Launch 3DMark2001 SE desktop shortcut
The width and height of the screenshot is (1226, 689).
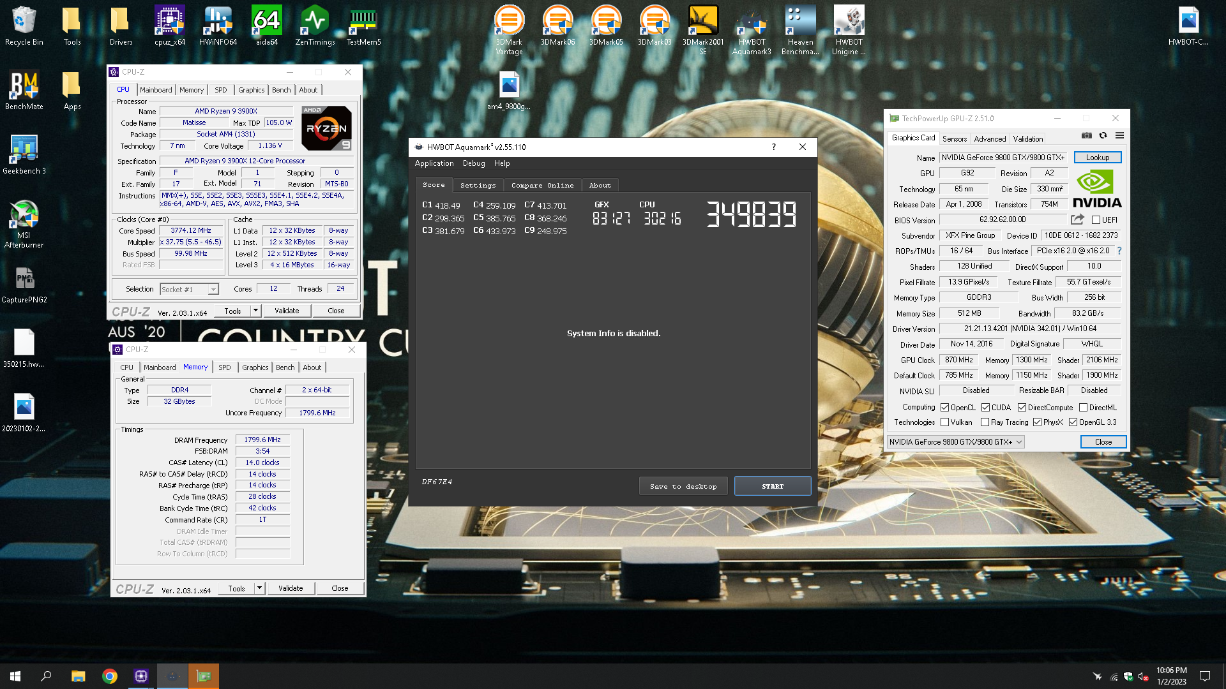pyautogui.click(x=703, y=30)
